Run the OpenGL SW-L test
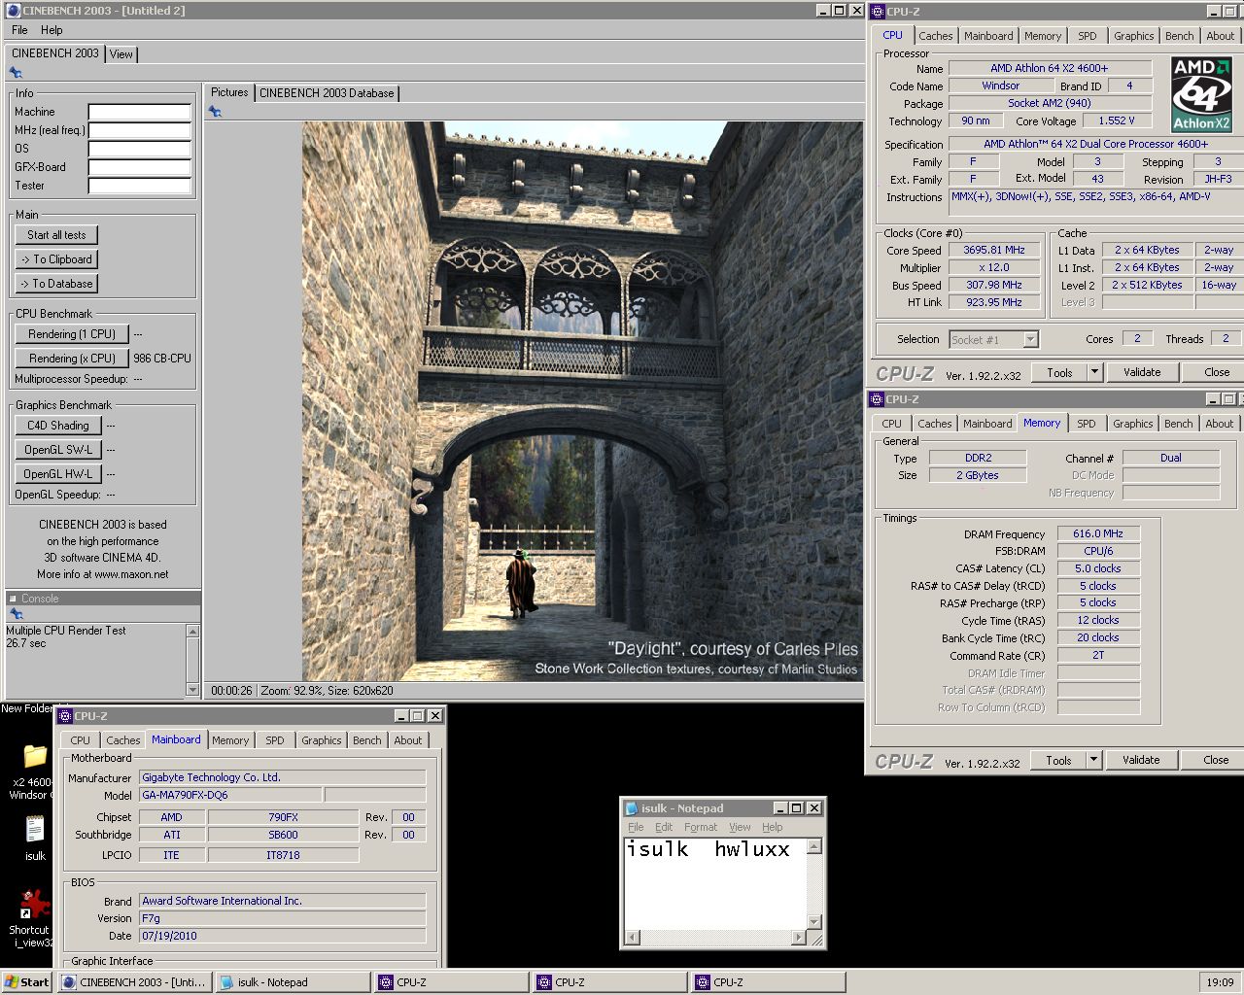This screenshot has width=1244, height=995. click(x=57, y=450)
